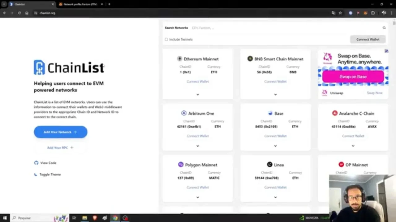The width and height of the screenshot is (396, 222).
Task: Connect wallet to Avalanche C-Chain
Action: coord(353,136)
